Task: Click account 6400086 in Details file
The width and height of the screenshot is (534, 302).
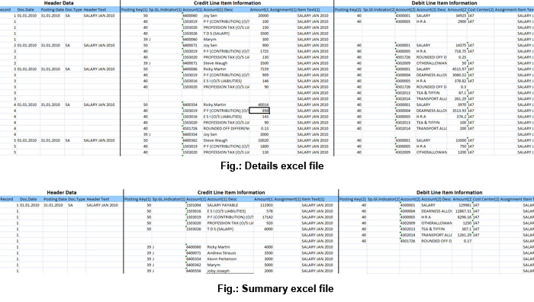Action: [190, 69]
